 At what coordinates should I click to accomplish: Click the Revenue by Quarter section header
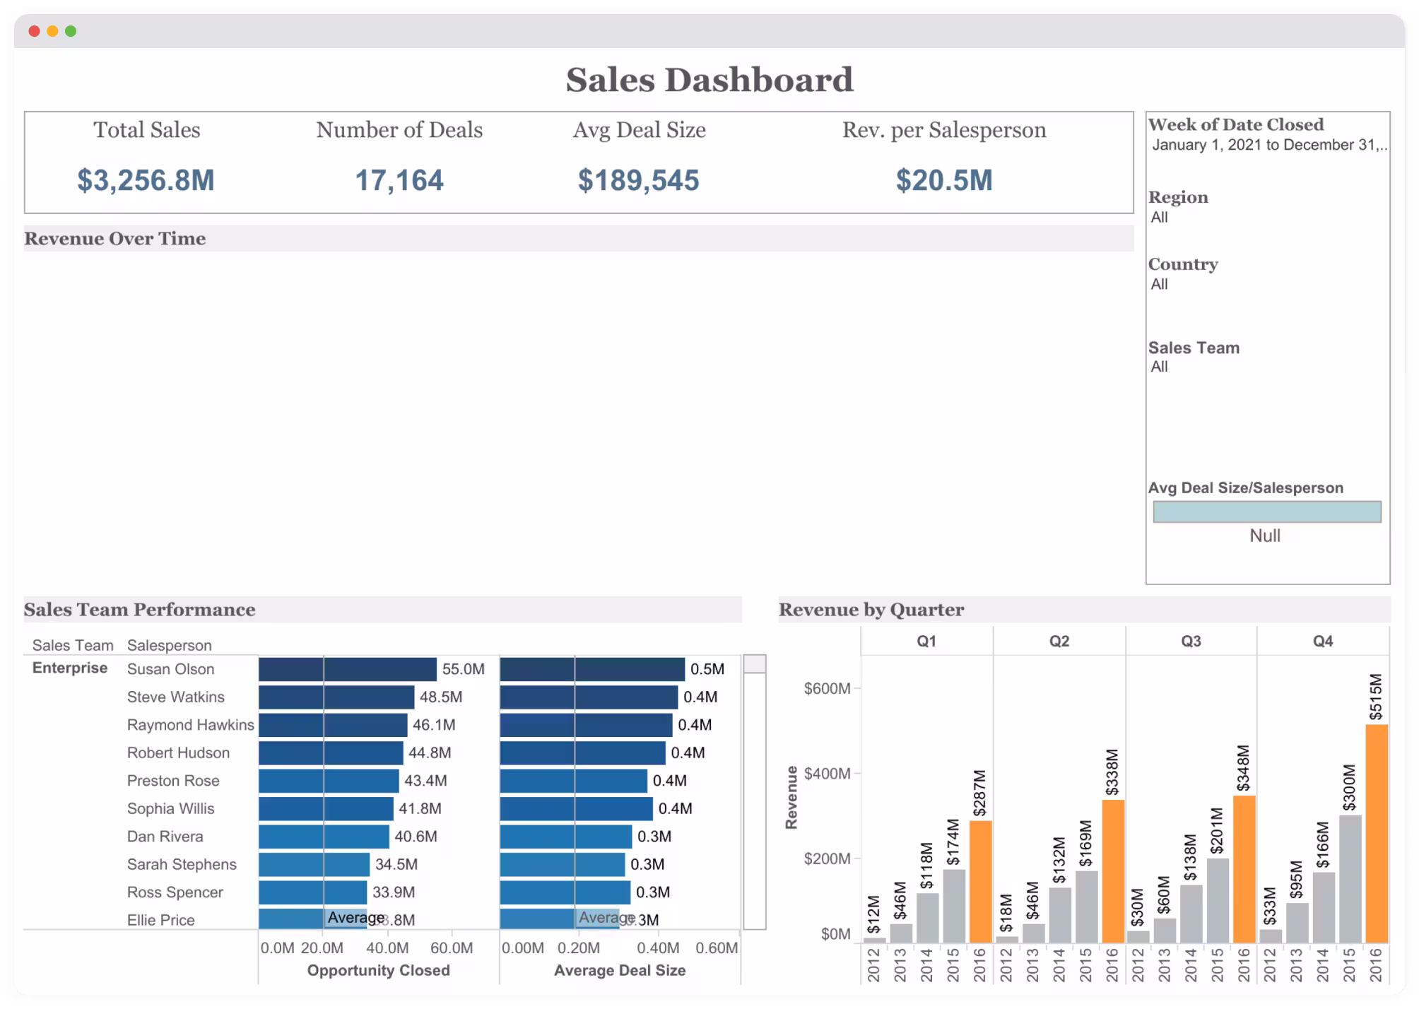[1084, 610]
